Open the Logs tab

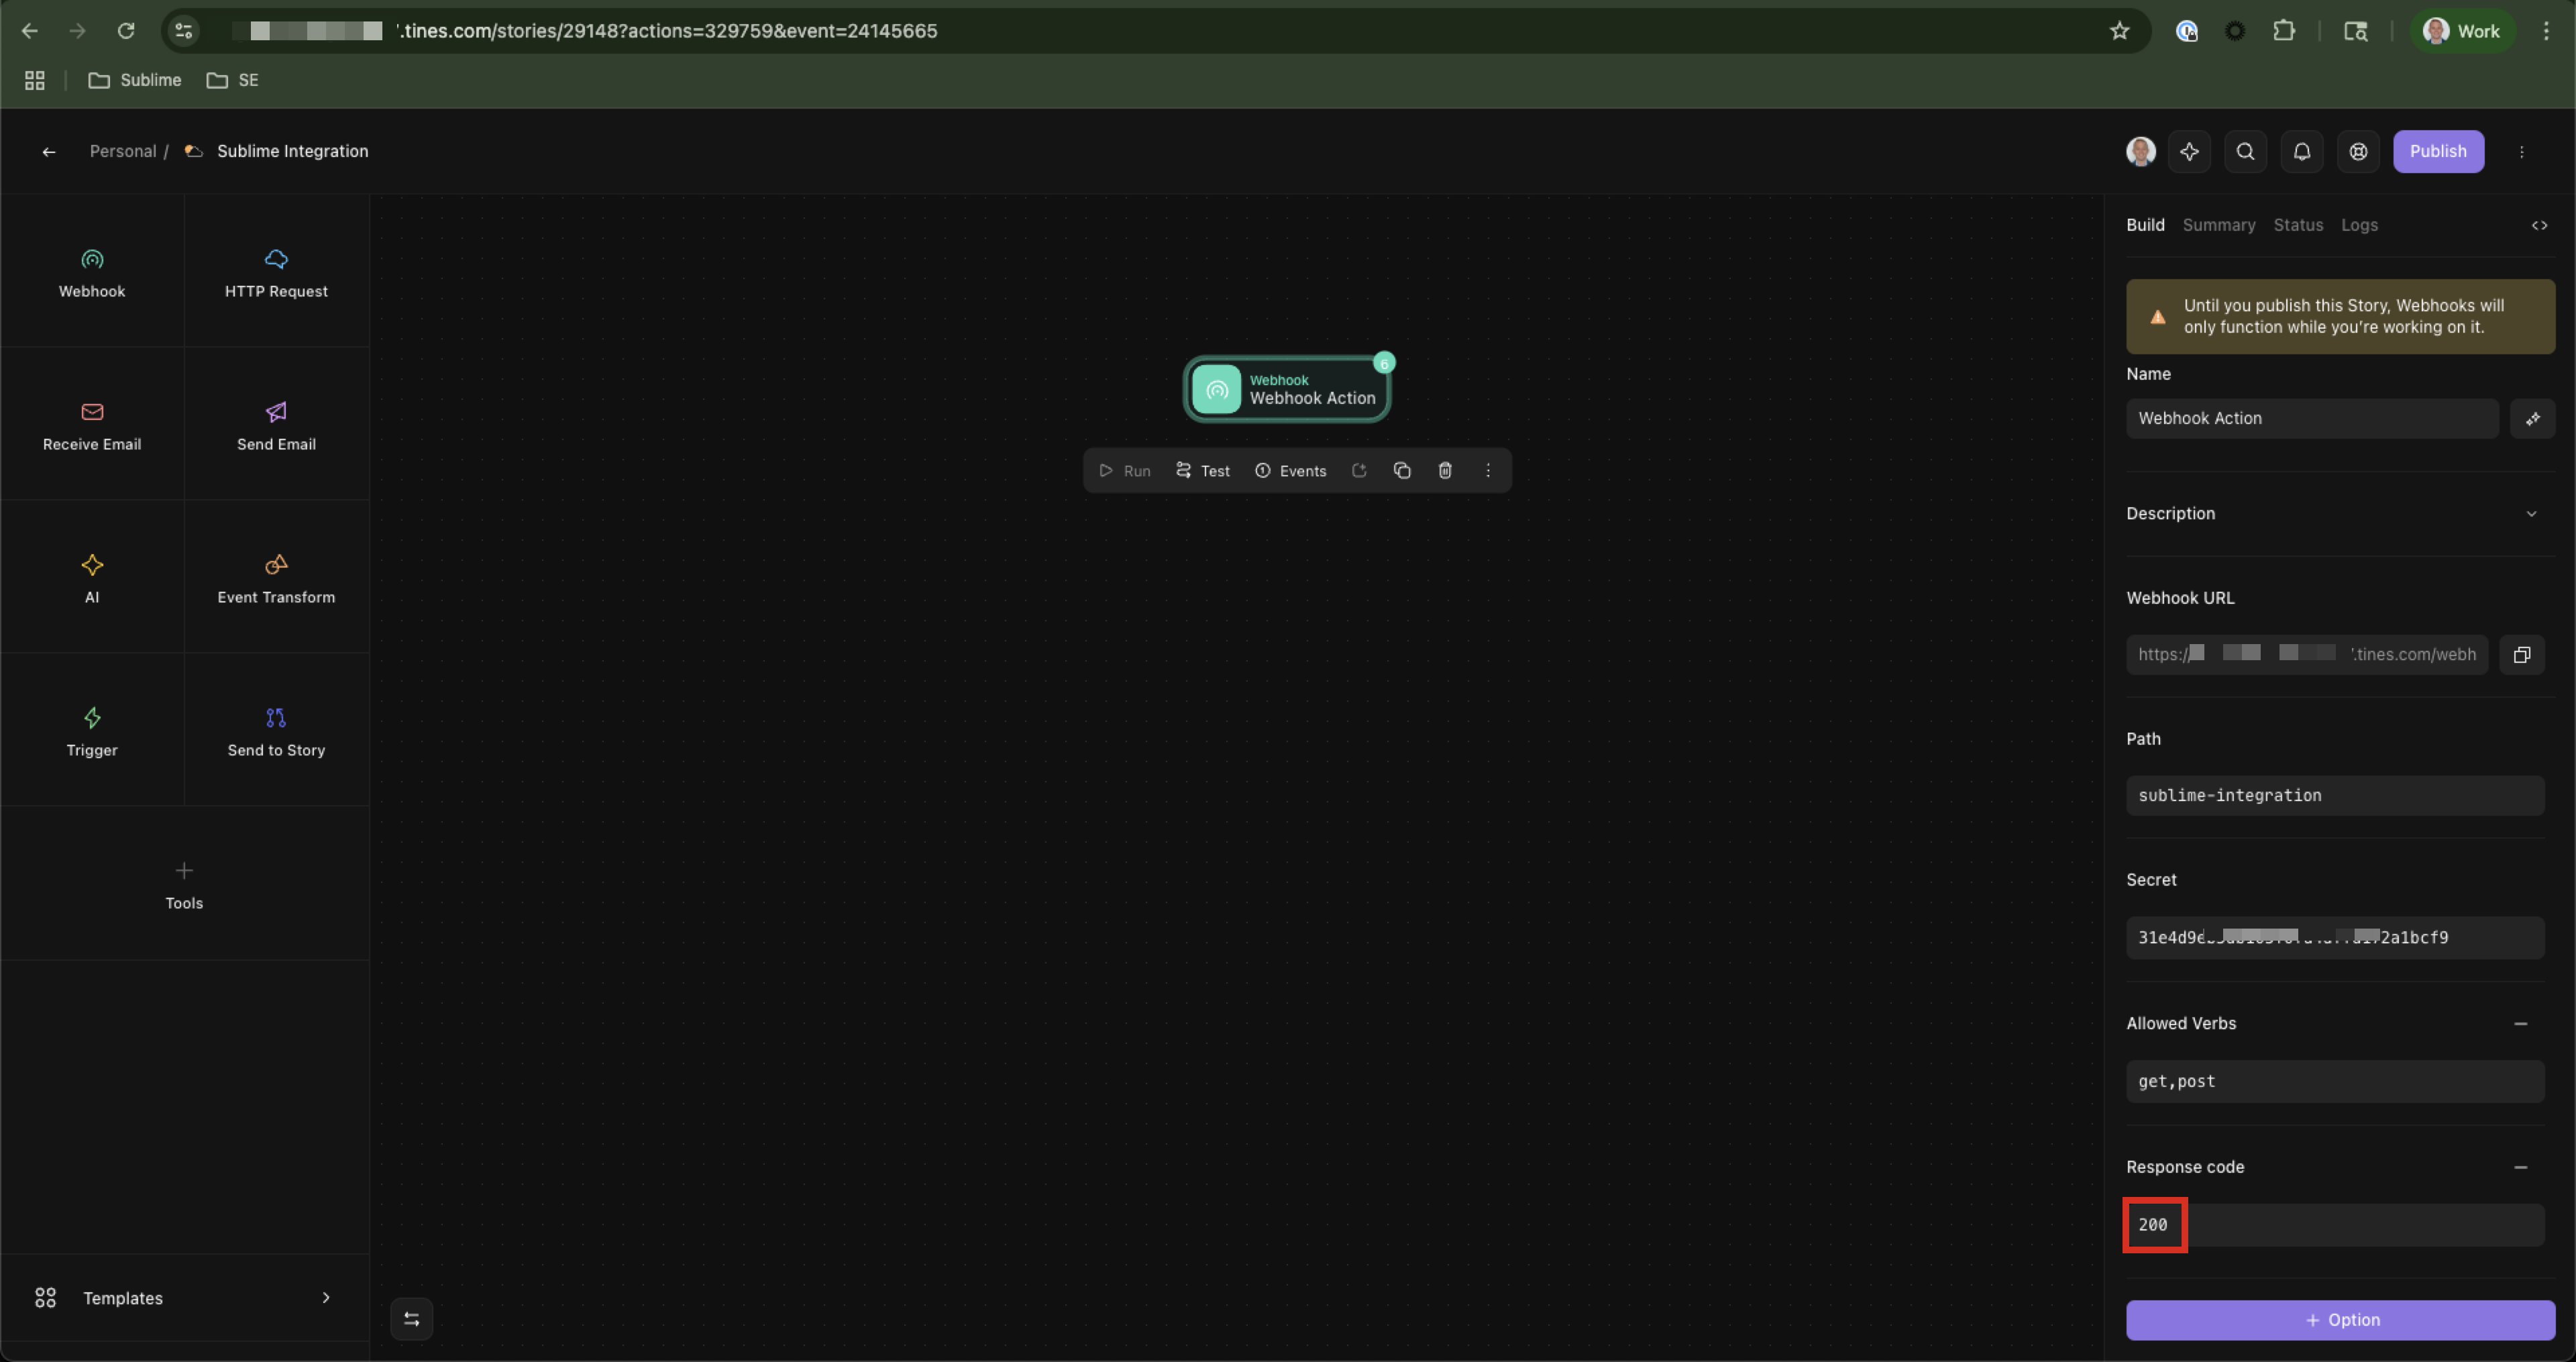[2358, 226]
